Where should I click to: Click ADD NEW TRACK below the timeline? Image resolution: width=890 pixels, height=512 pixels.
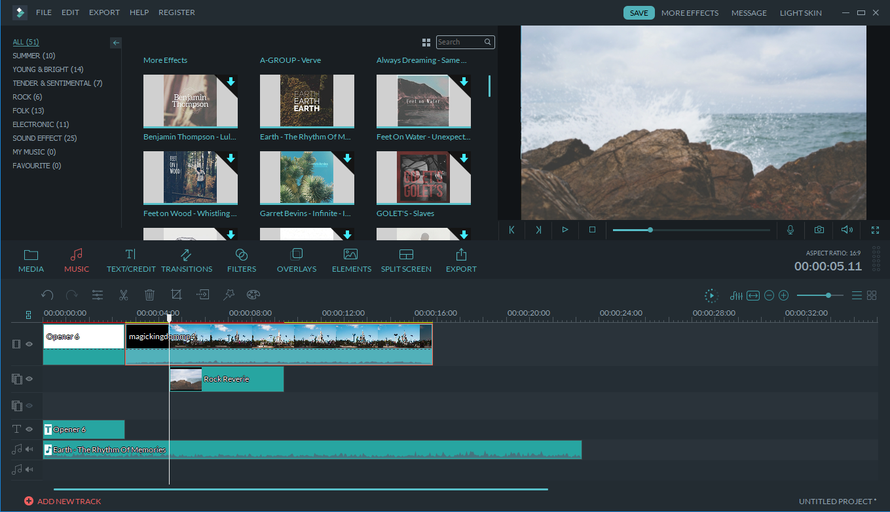click(63, 501)
